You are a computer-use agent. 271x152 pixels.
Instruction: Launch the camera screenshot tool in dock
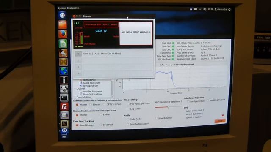pos(64,89)
